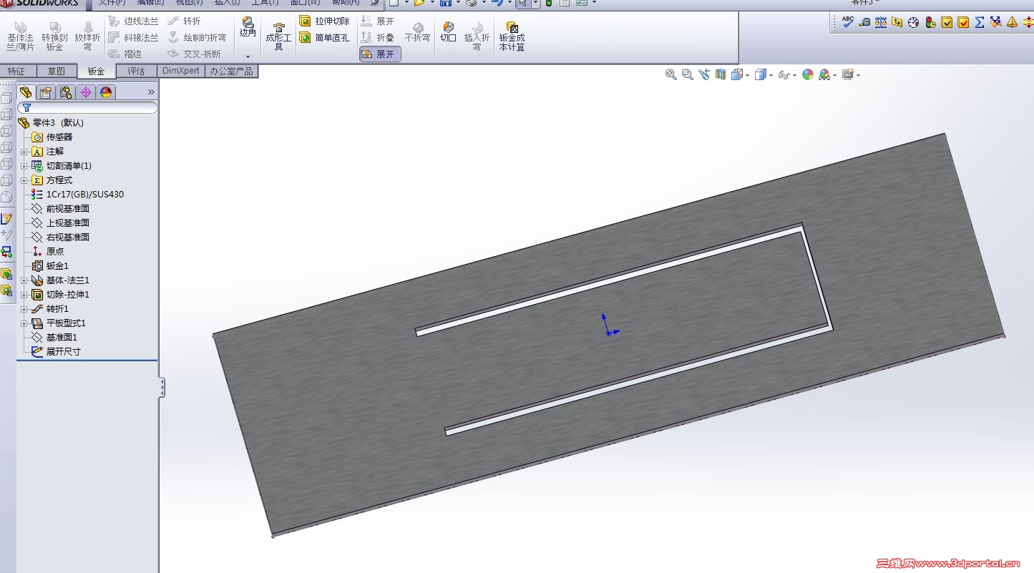
Task: Open the Office Products (办公室产品) tab
Action: pos(231,71)
